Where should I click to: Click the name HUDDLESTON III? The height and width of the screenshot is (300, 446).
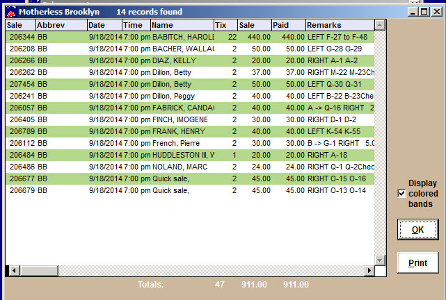(x=184, y=156)
